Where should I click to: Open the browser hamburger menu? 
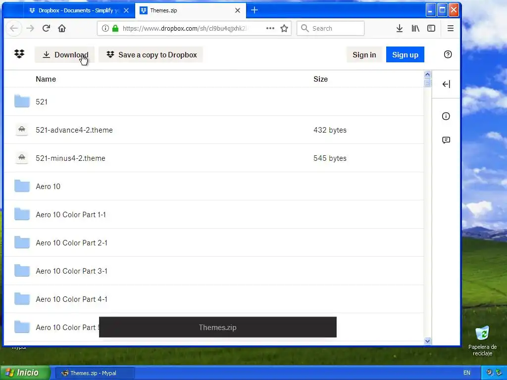point(450,28)
